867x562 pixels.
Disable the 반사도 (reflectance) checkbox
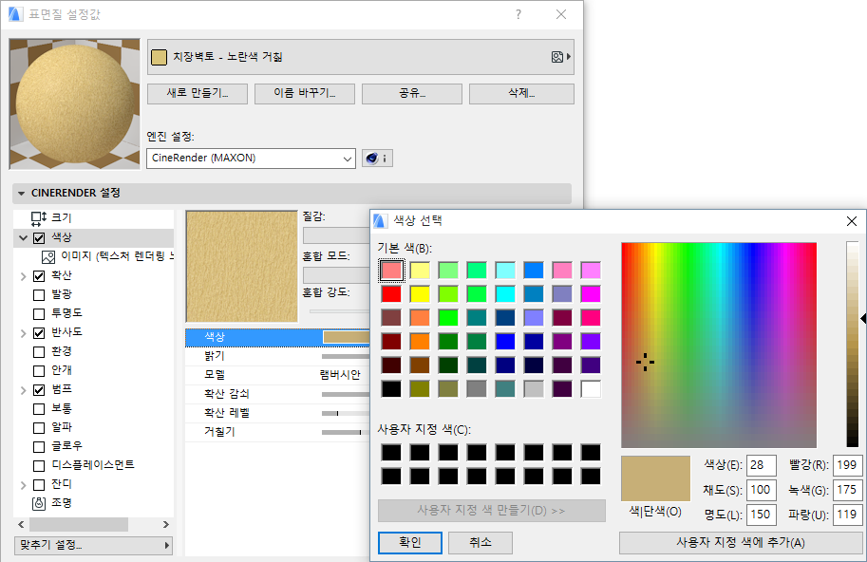tap(38, 332)
